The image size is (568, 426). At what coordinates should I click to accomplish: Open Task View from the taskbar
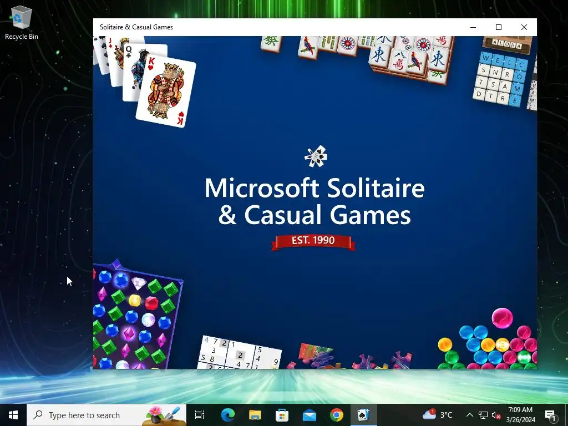click(x=200, y=415)
